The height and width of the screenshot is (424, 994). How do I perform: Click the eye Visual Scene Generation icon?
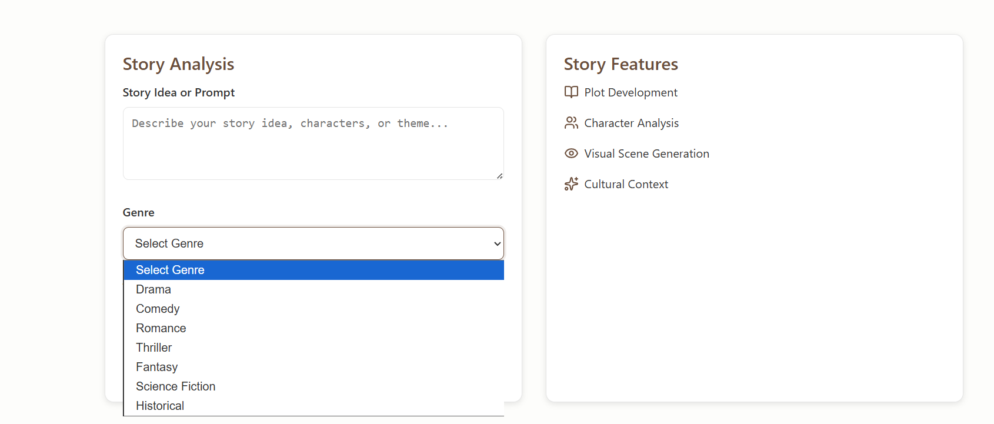(571, 153)
